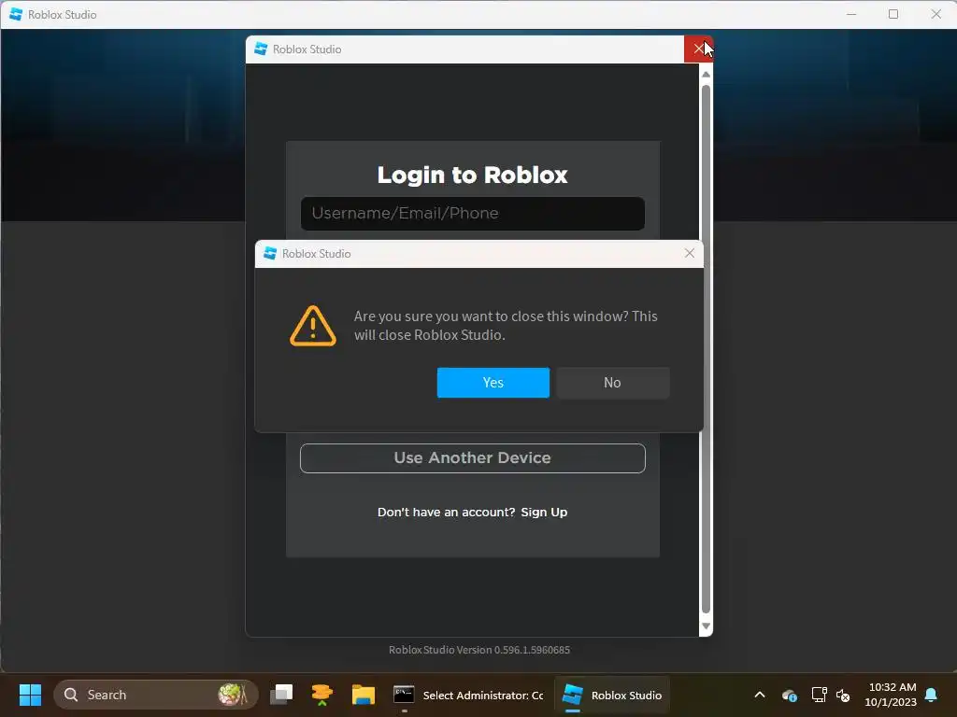Open the clock showing 10:32 AM
This screenshot has width=957, height=717.
point(891,695)
